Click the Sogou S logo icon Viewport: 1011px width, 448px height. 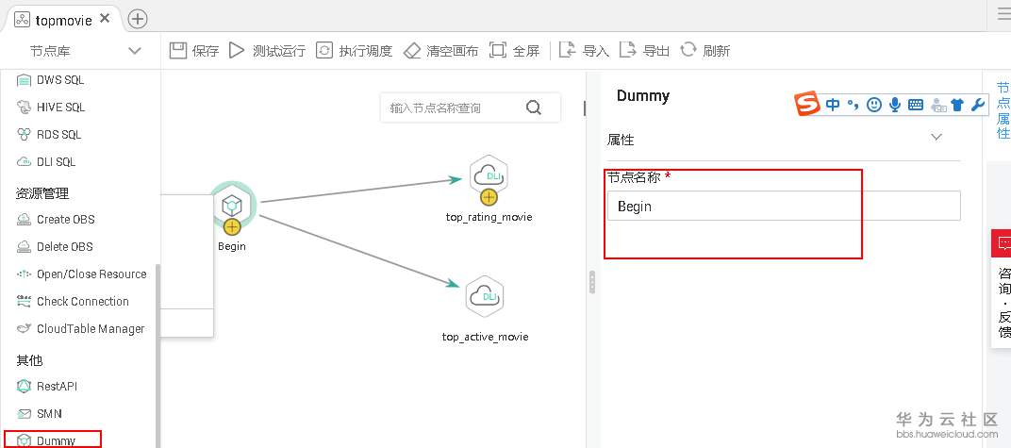806,104
